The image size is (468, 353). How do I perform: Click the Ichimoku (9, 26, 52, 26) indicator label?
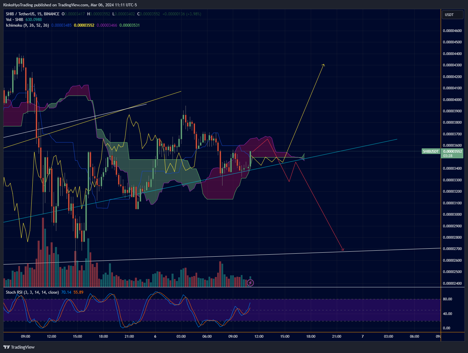(x=27, y=25)
